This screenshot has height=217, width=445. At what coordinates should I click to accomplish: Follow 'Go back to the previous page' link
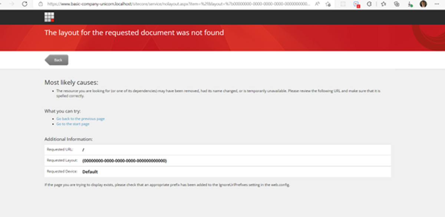(80, 119)
